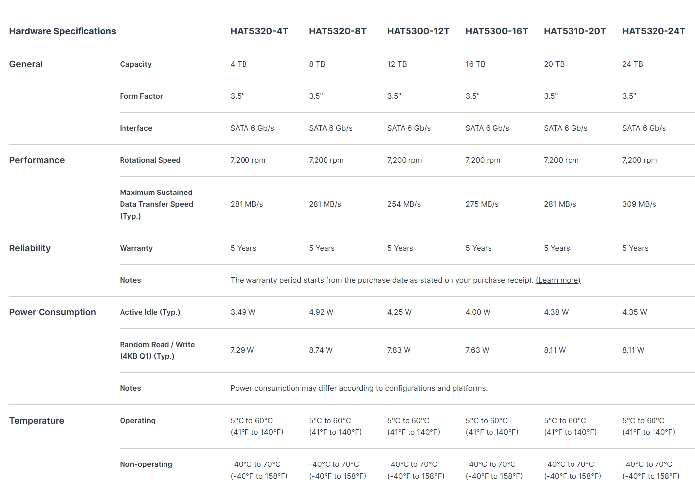Click the Non-operating temperature row label
The width and height of the screenshot is (695, 501).
pyautogui.click(x=146, y=464)
